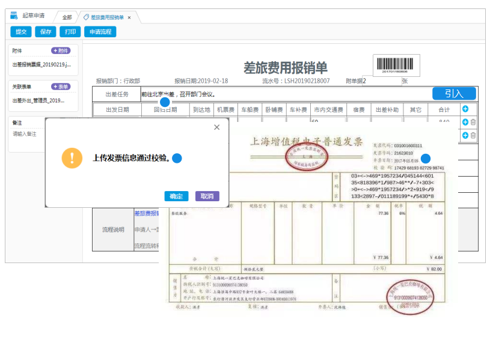The width and height of the screenshot is (493, 337).
Task: Click the 差旅费用报销单 form title
Action: click(286, 67)
